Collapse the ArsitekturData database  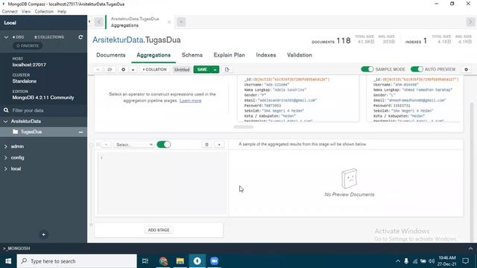(x=5, y=121)
